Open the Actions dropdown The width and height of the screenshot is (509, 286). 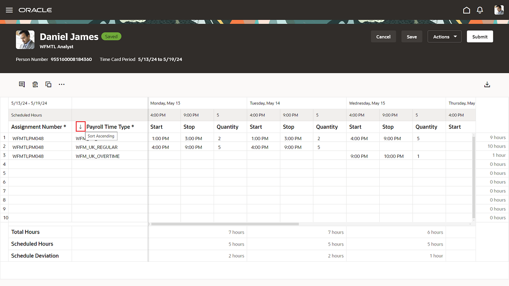444,36
